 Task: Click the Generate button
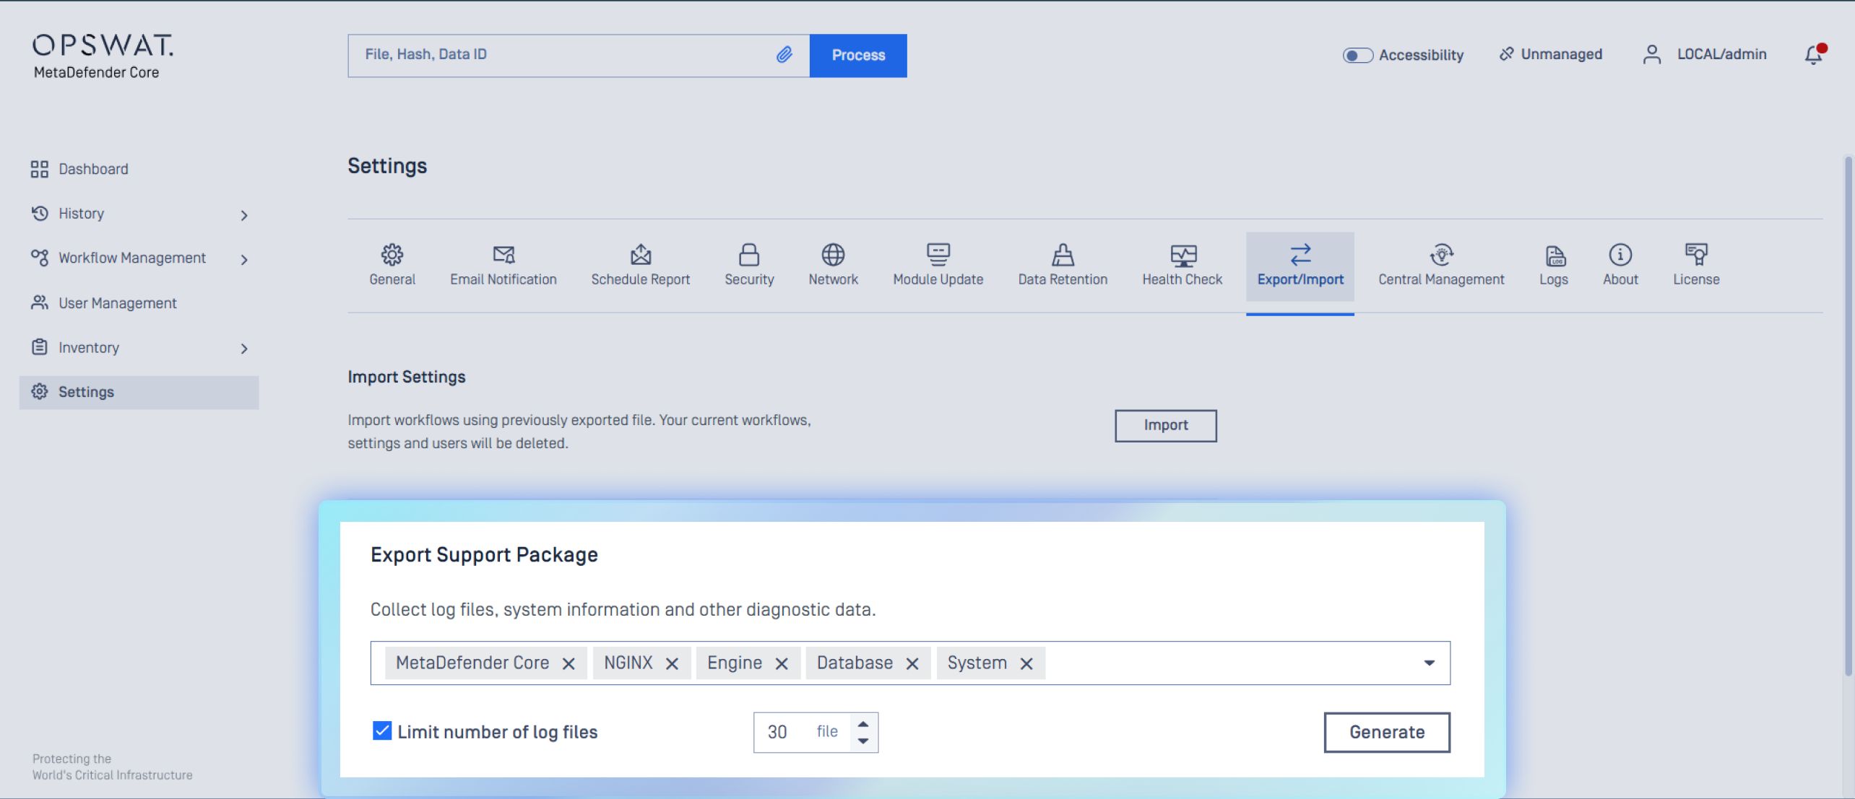(1386, 732)
